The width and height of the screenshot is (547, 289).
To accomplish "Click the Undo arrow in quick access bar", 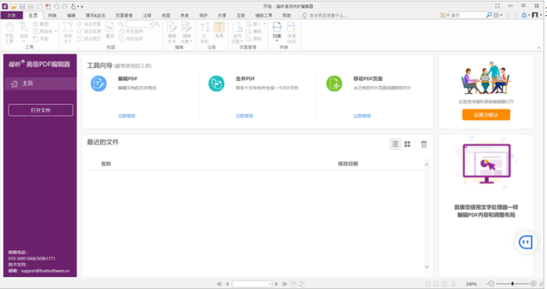I will tap(57, 6).
